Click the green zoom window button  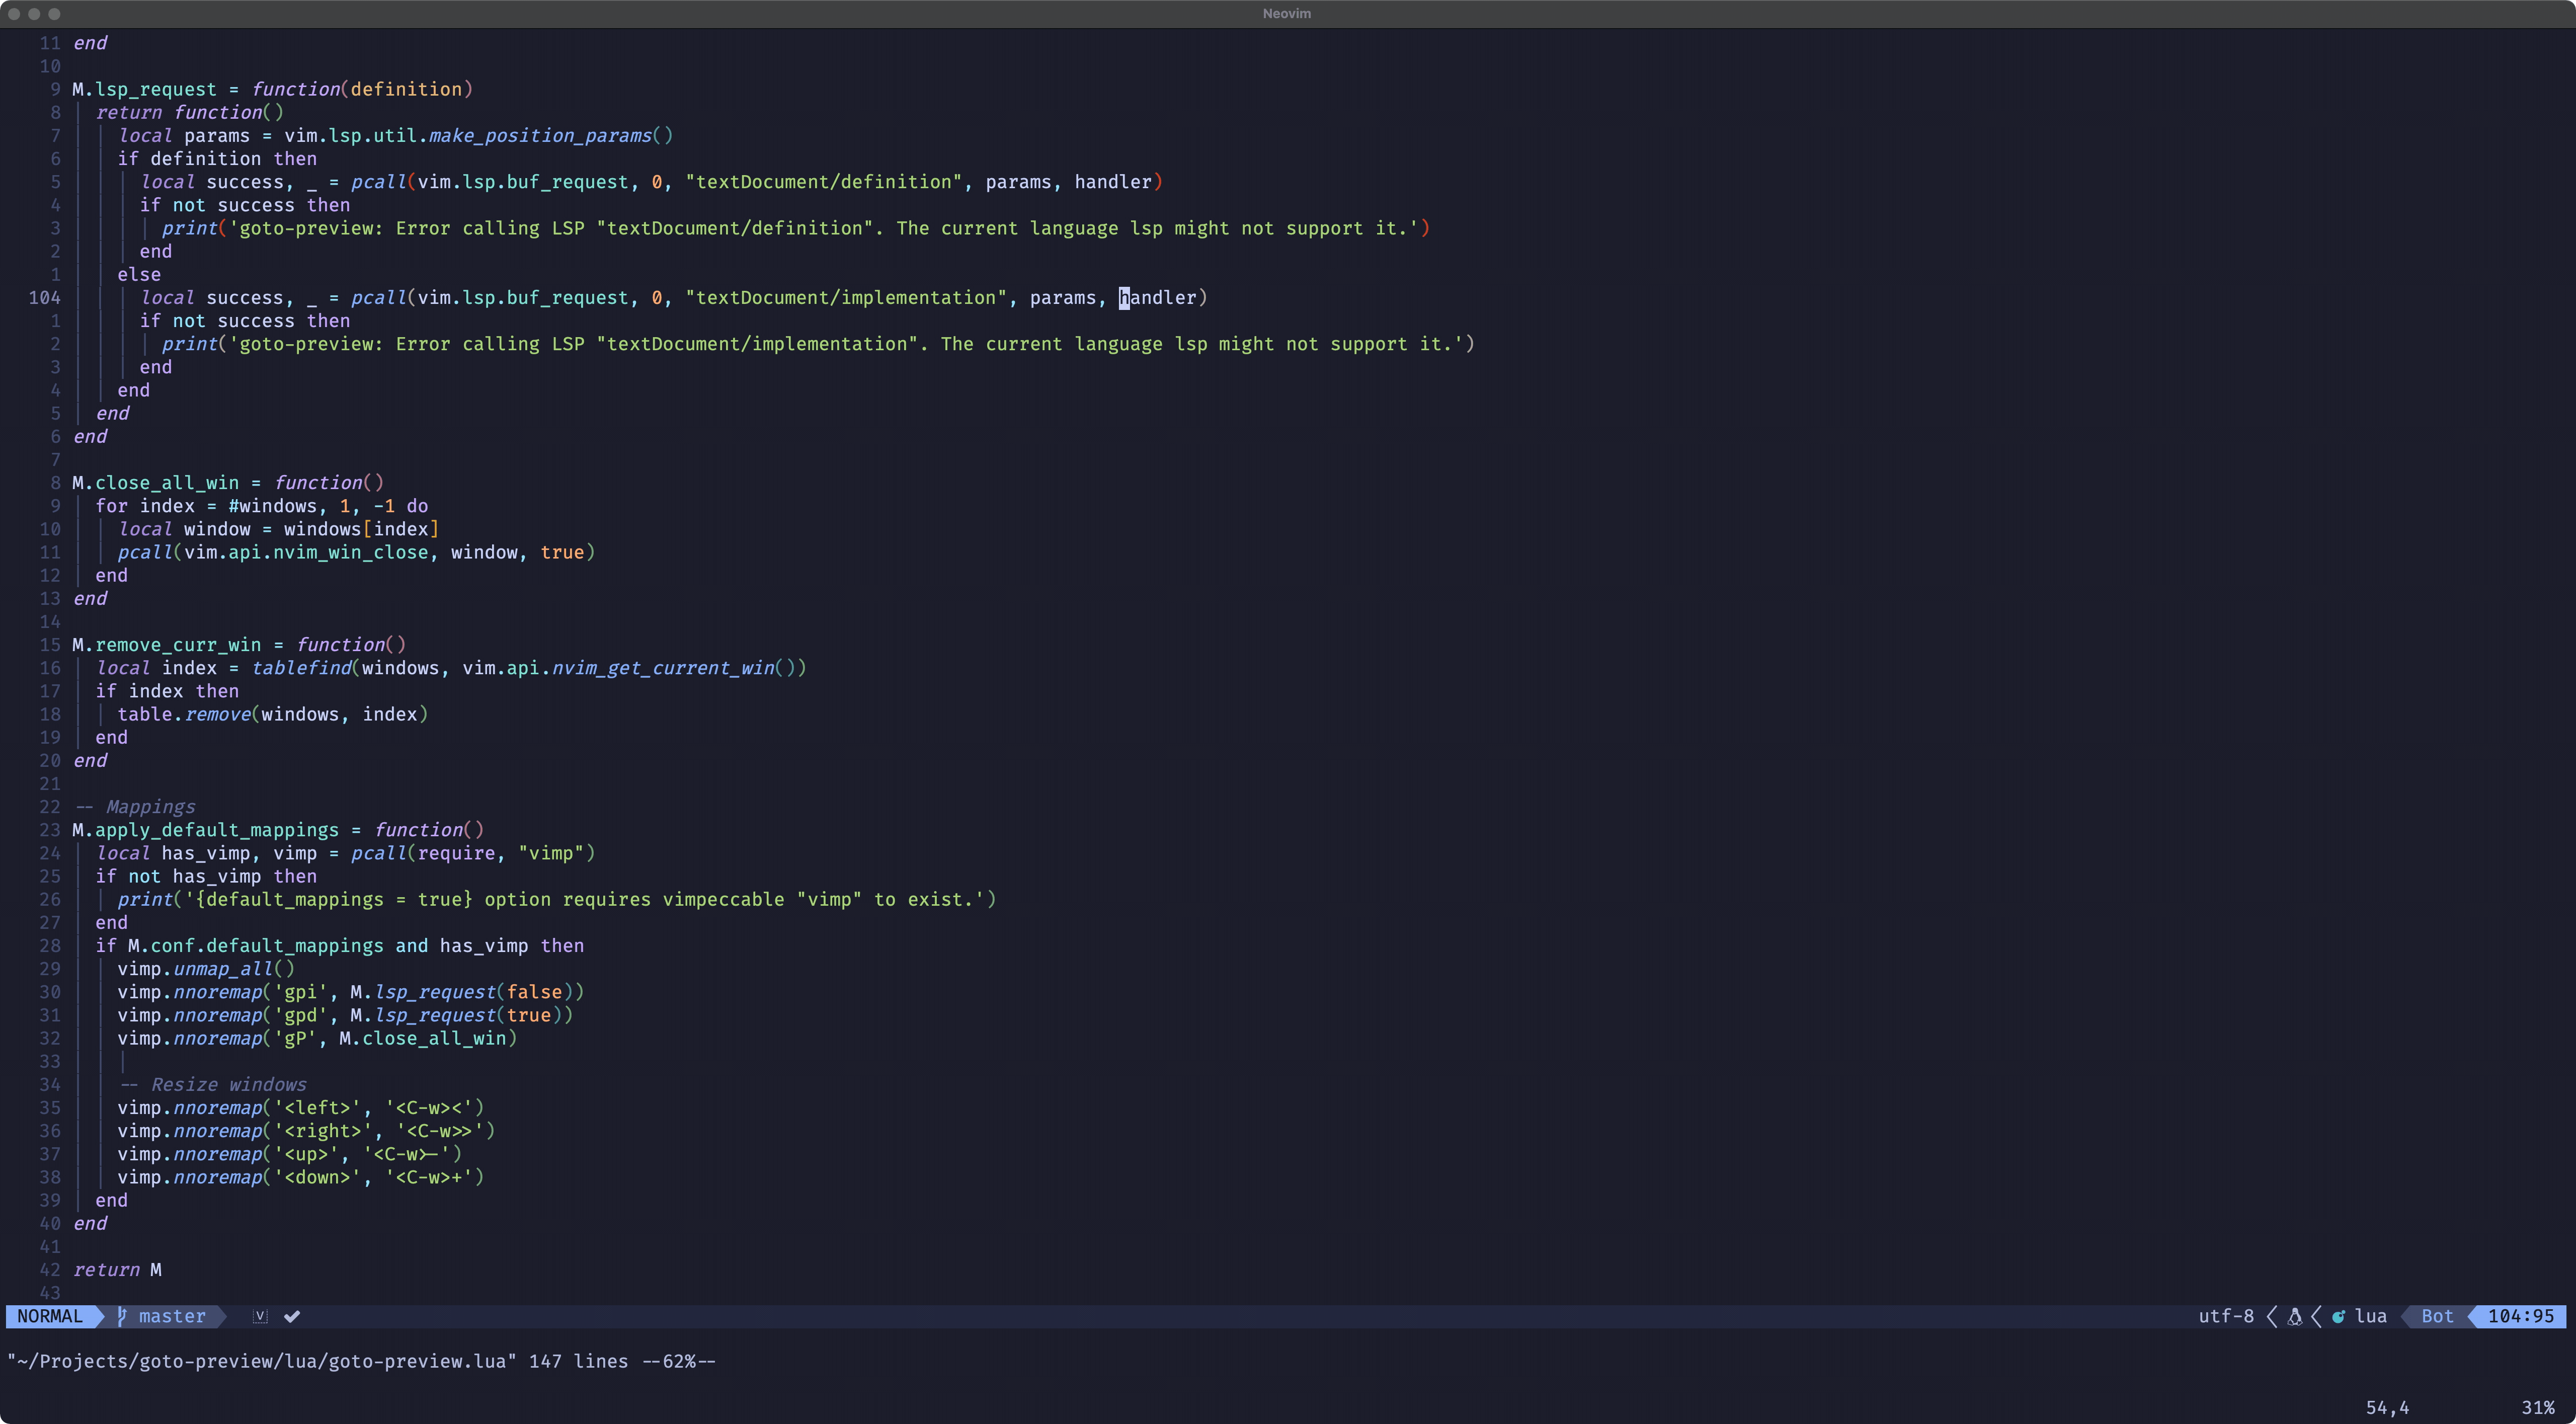click(x=54, y=13)
